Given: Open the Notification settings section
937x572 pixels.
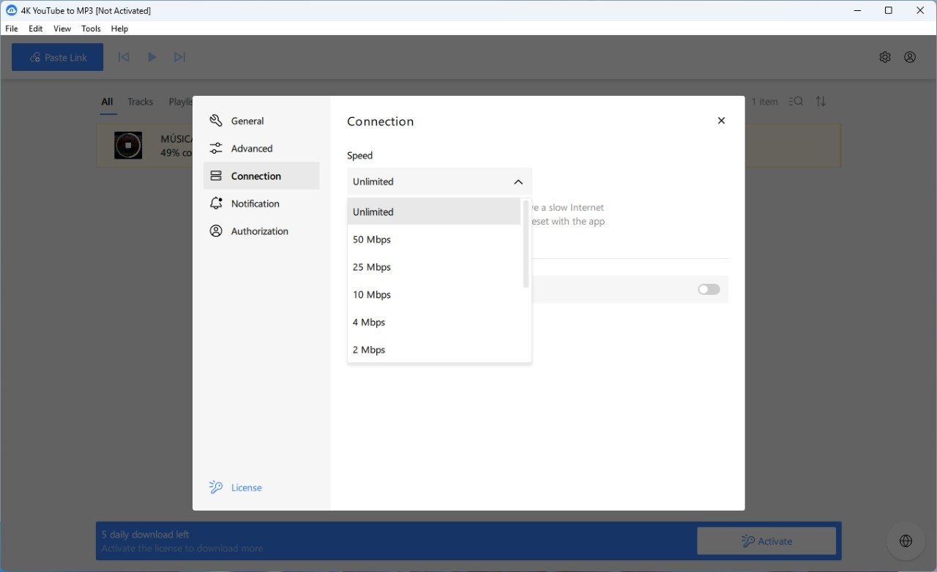Looking at the screenshot, I should point(261,203).
